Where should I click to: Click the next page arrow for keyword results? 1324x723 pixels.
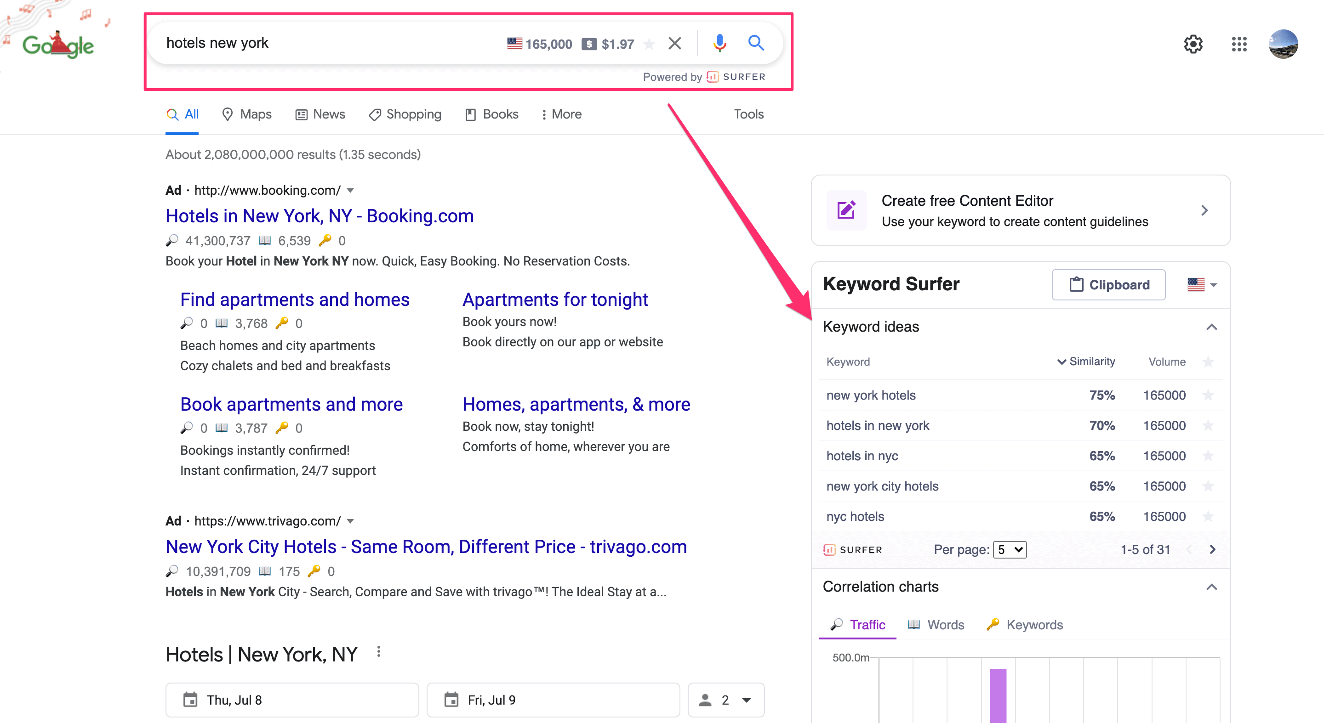(1213, 548)
